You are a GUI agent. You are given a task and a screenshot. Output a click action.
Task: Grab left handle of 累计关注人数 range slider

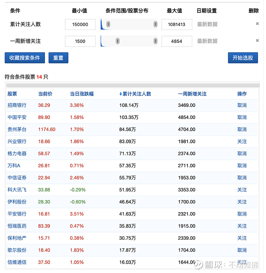pyautogui.click(x=108, y=24)
